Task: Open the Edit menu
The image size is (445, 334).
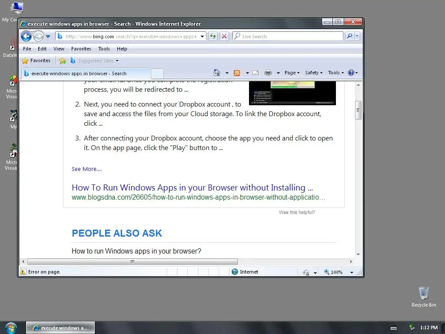Action: point(42,49)
